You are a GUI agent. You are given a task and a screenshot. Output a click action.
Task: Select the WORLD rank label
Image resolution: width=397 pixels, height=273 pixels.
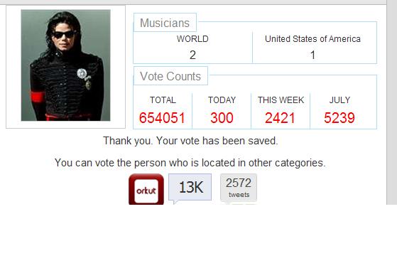pos(192,39)
